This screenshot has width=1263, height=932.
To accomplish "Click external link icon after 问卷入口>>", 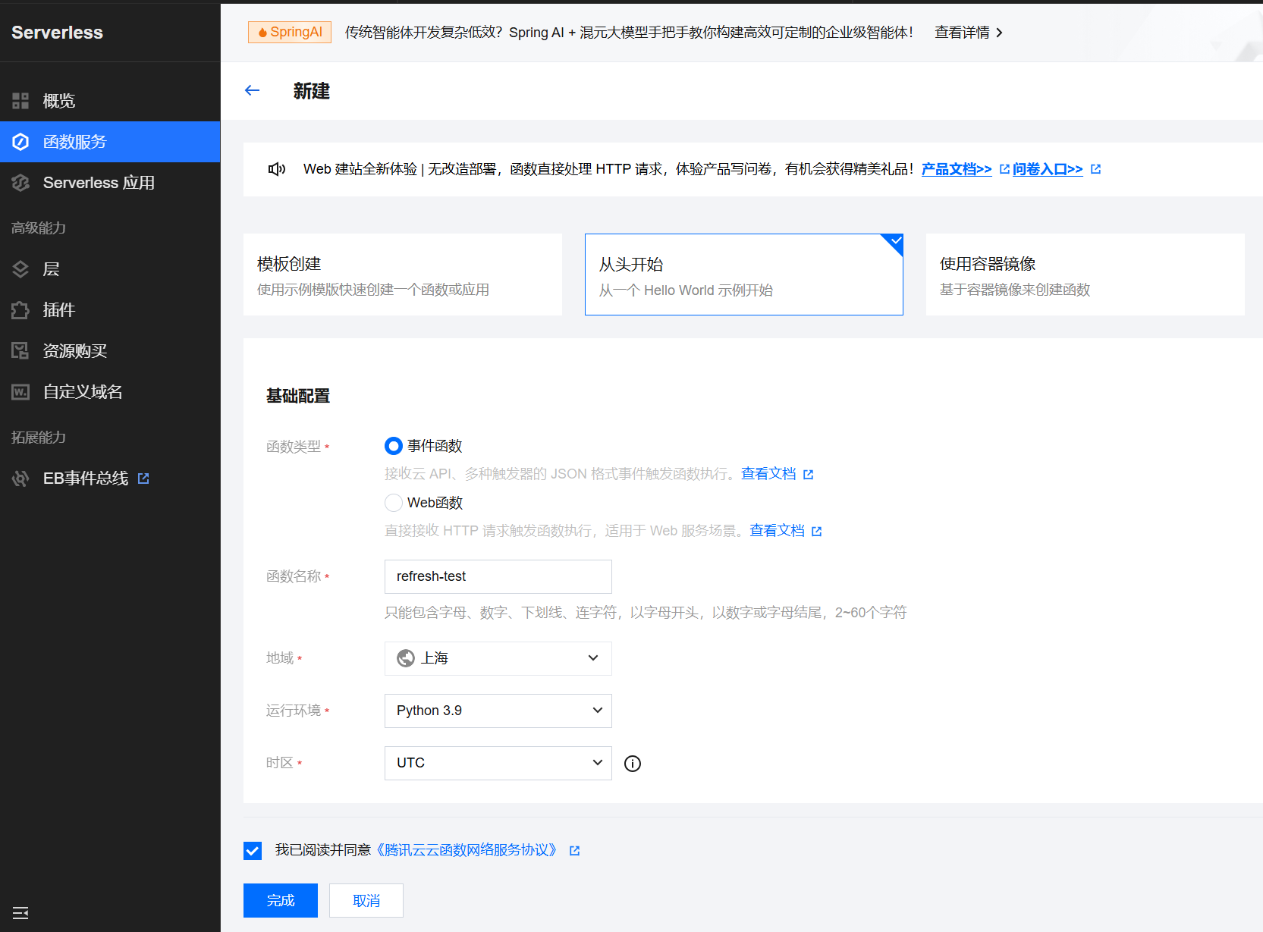I will click(x=1095, y=169).
